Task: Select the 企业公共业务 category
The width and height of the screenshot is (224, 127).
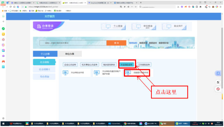Action: pyautogui.click(x=70, y=65)
